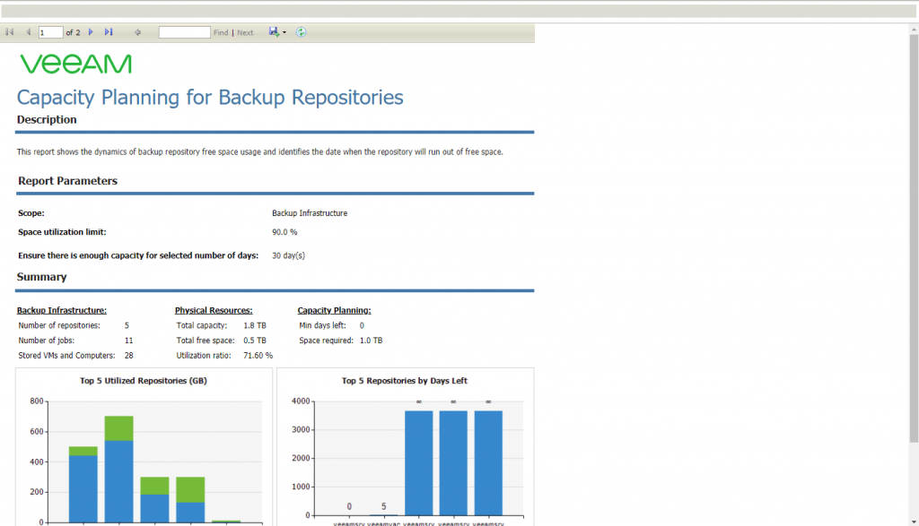The height and width of the screenshot is (526, 919).
Task: Click the Number of jobs value 11
Action: (129, 340)
